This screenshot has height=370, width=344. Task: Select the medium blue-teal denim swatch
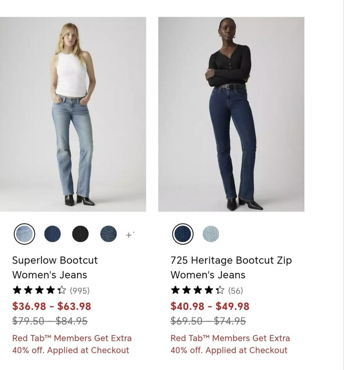pyautogui.click(x=109, y=234)
